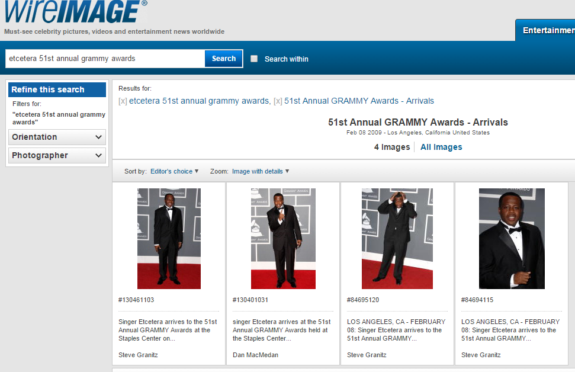
Task: Click the All Images link
Action: click(441, 147)
